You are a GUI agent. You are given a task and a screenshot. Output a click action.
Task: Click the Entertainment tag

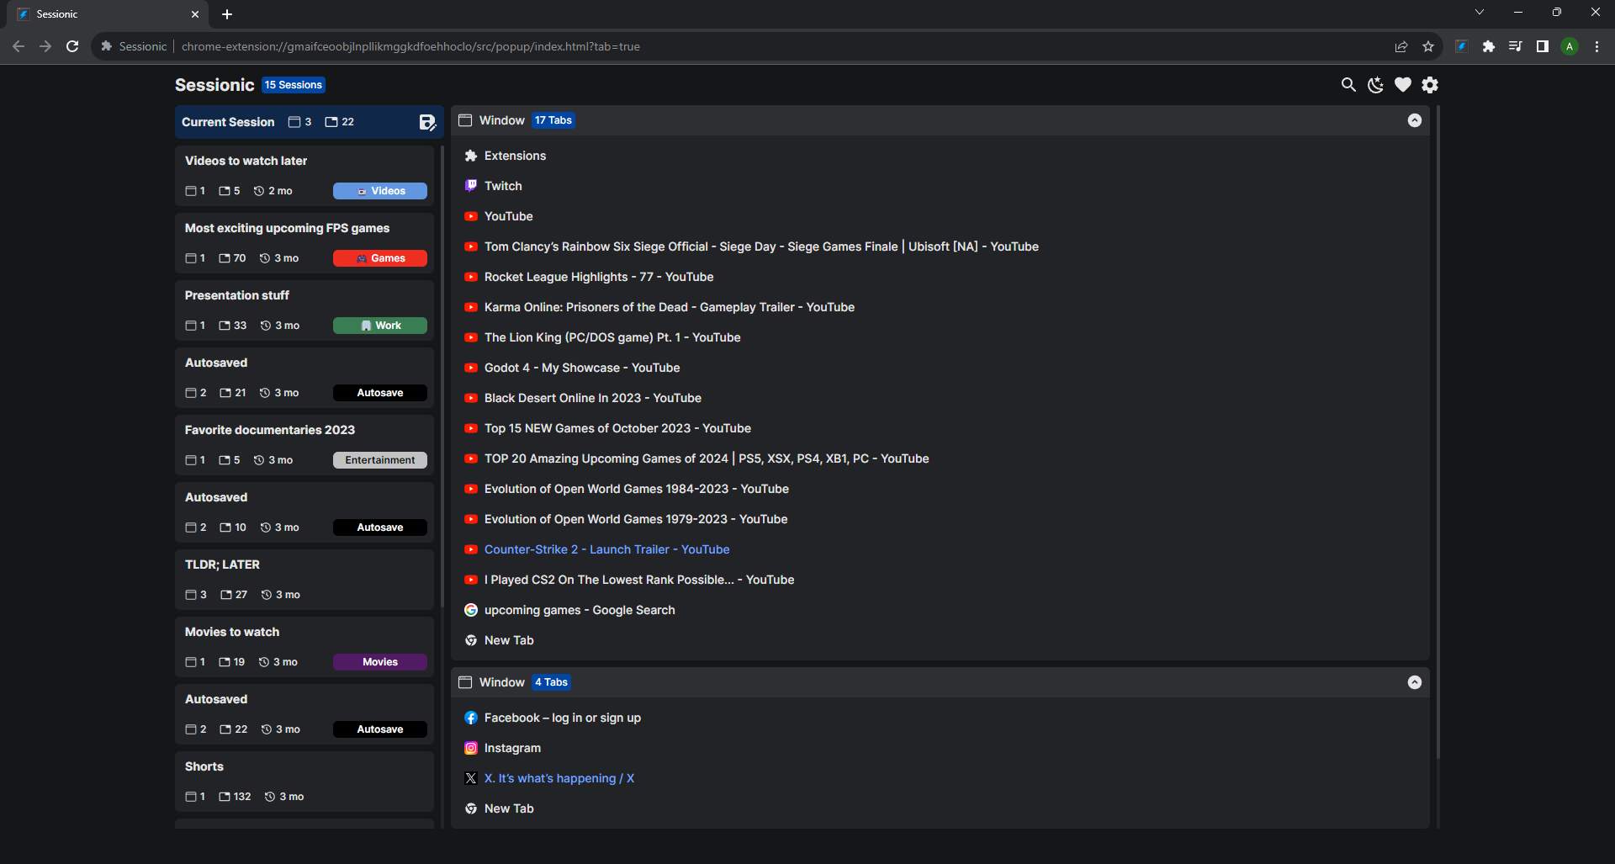coord(380,460)
